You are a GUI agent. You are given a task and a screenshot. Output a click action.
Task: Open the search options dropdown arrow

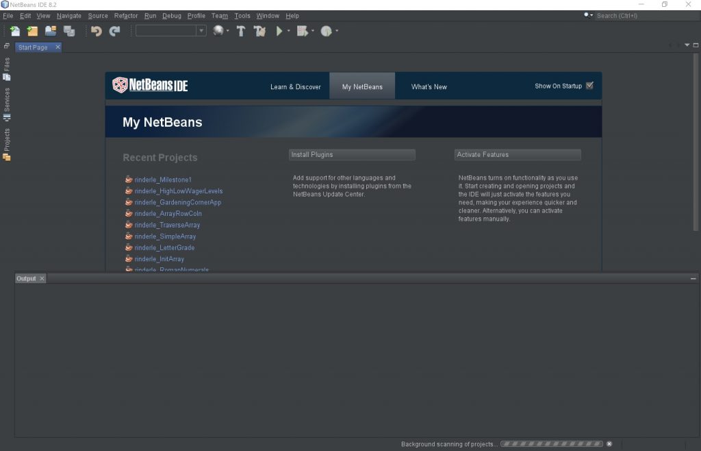(592, 16)
